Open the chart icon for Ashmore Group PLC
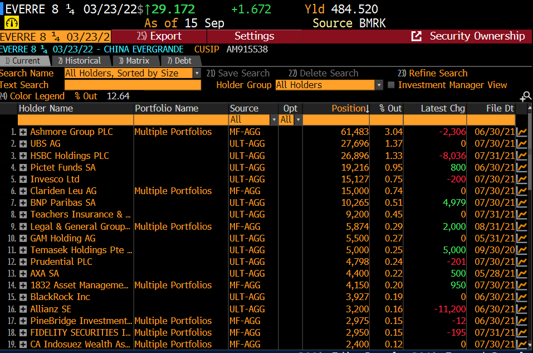 pyautogui.click(x=522, y=132)
